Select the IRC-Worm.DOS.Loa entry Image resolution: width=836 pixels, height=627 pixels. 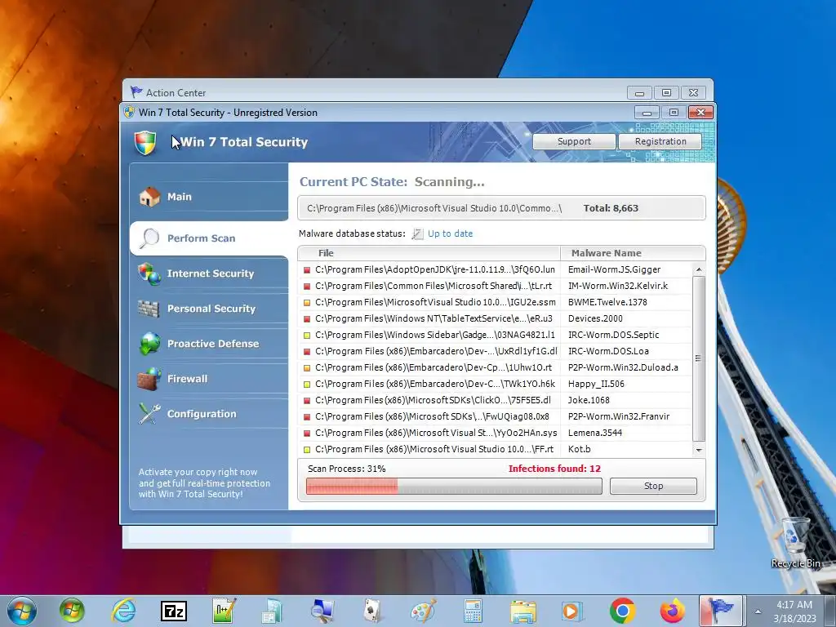click(x=495, y=351)
